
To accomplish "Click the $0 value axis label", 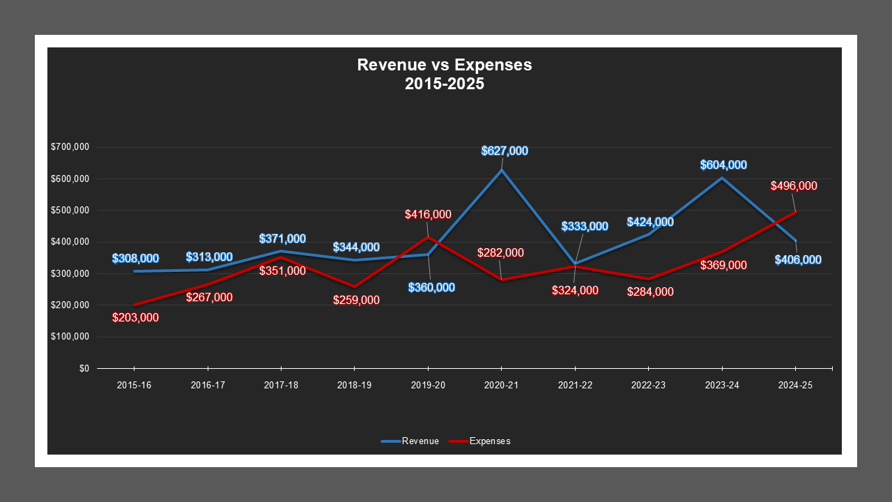I will (x=84, y=368).
